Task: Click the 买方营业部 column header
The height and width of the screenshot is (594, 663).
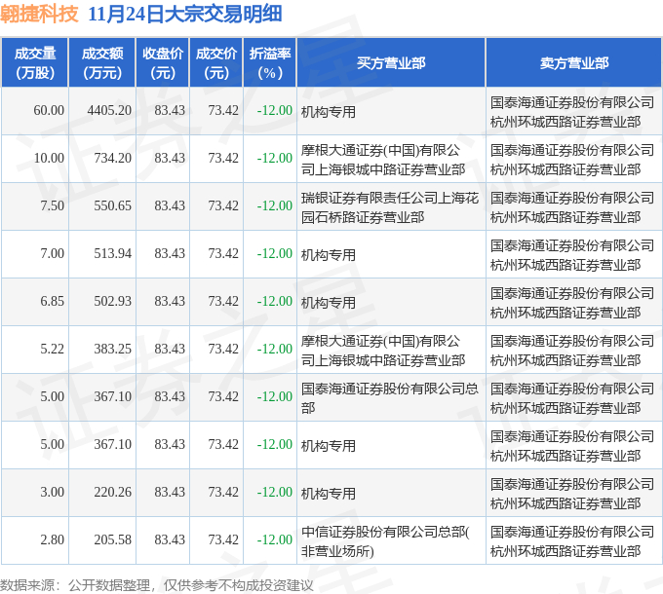Action: tap(391, 63)
